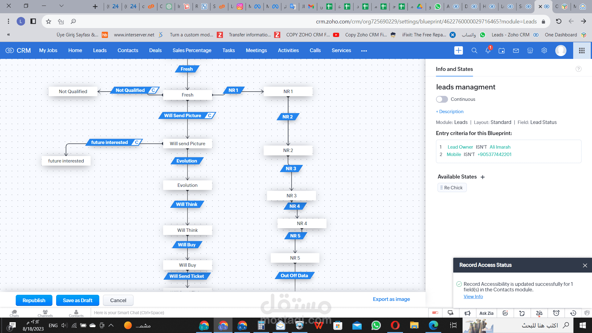Image resolution: width=592 pixels, height=333 pixels.
Task: Click the plus quick-create icon in the header
Action: click(458, 51)
